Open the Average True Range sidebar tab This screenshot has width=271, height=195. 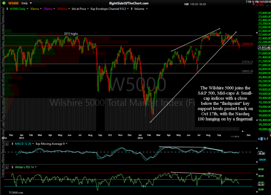pyautogui.click(x=3, y=165)
